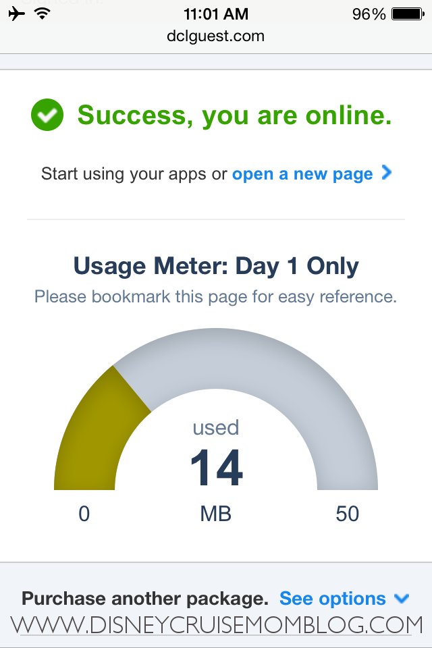Tap the 0 minimum label under gauge
The image size is (432, 648).
(84, 514)
